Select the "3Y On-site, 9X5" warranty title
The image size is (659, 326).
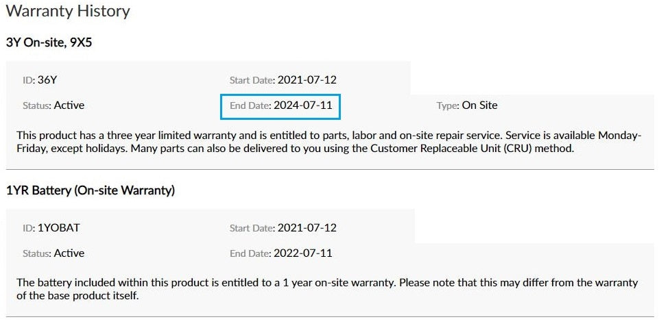49,42
